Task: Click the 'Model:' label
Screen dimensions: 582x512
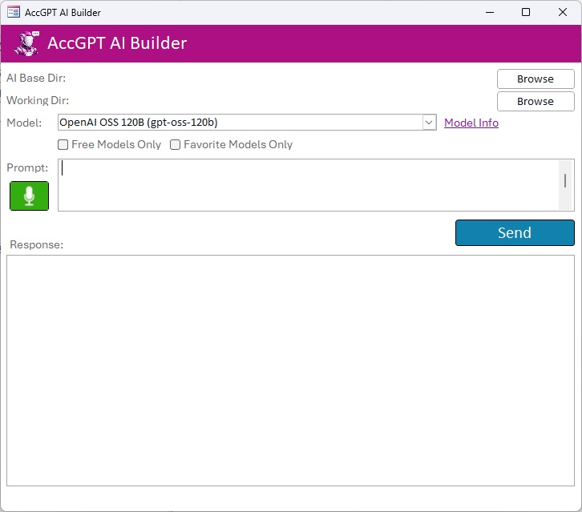Action: pos(24,123)
